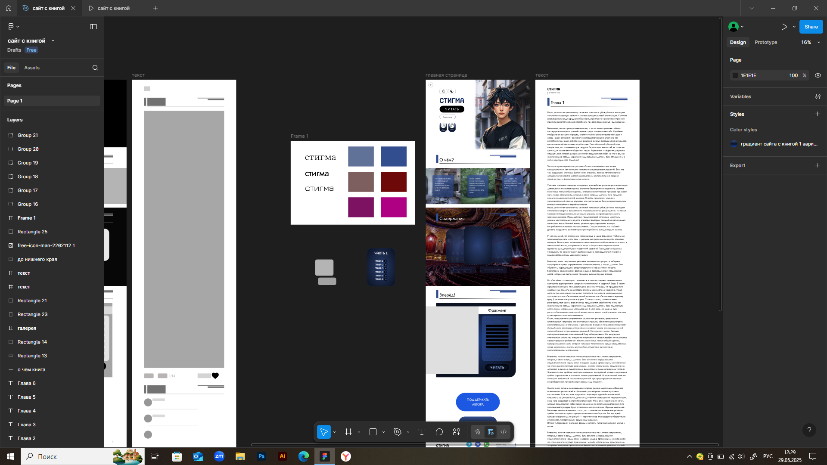Click the search icon in left panel
The width and height of the screenshot is (827, 465).
[x=95, y=68]
